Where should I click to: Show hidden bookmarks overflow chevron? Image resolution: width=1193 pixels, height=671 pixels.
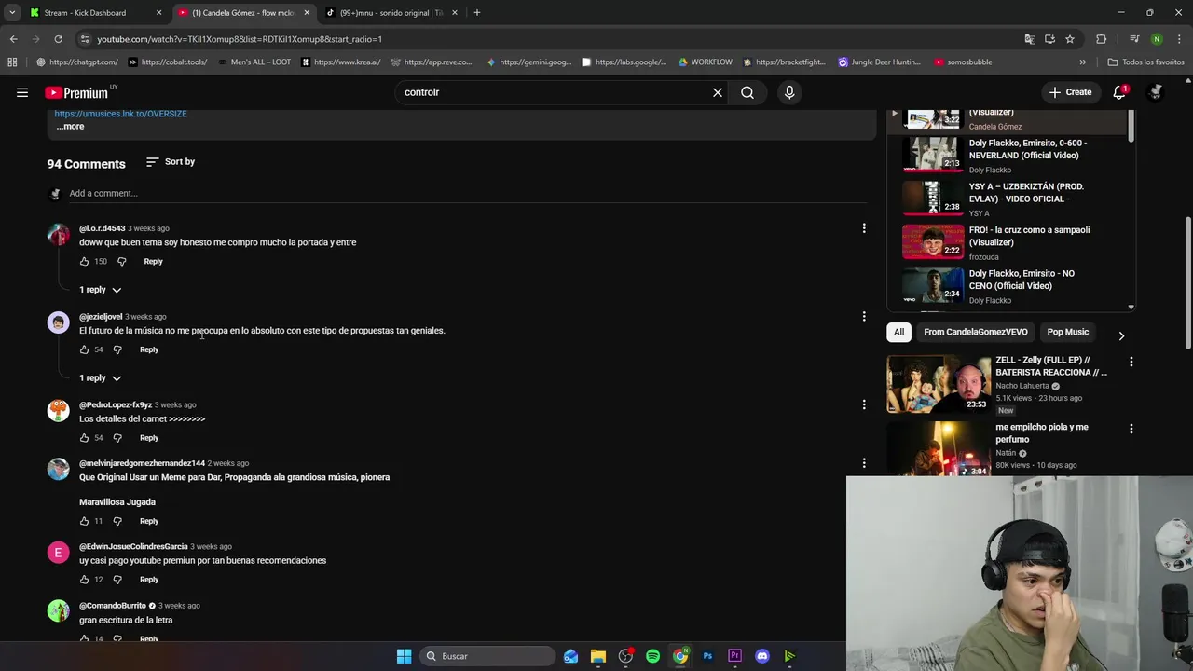pyautogui.click(x=1083, y=62)
